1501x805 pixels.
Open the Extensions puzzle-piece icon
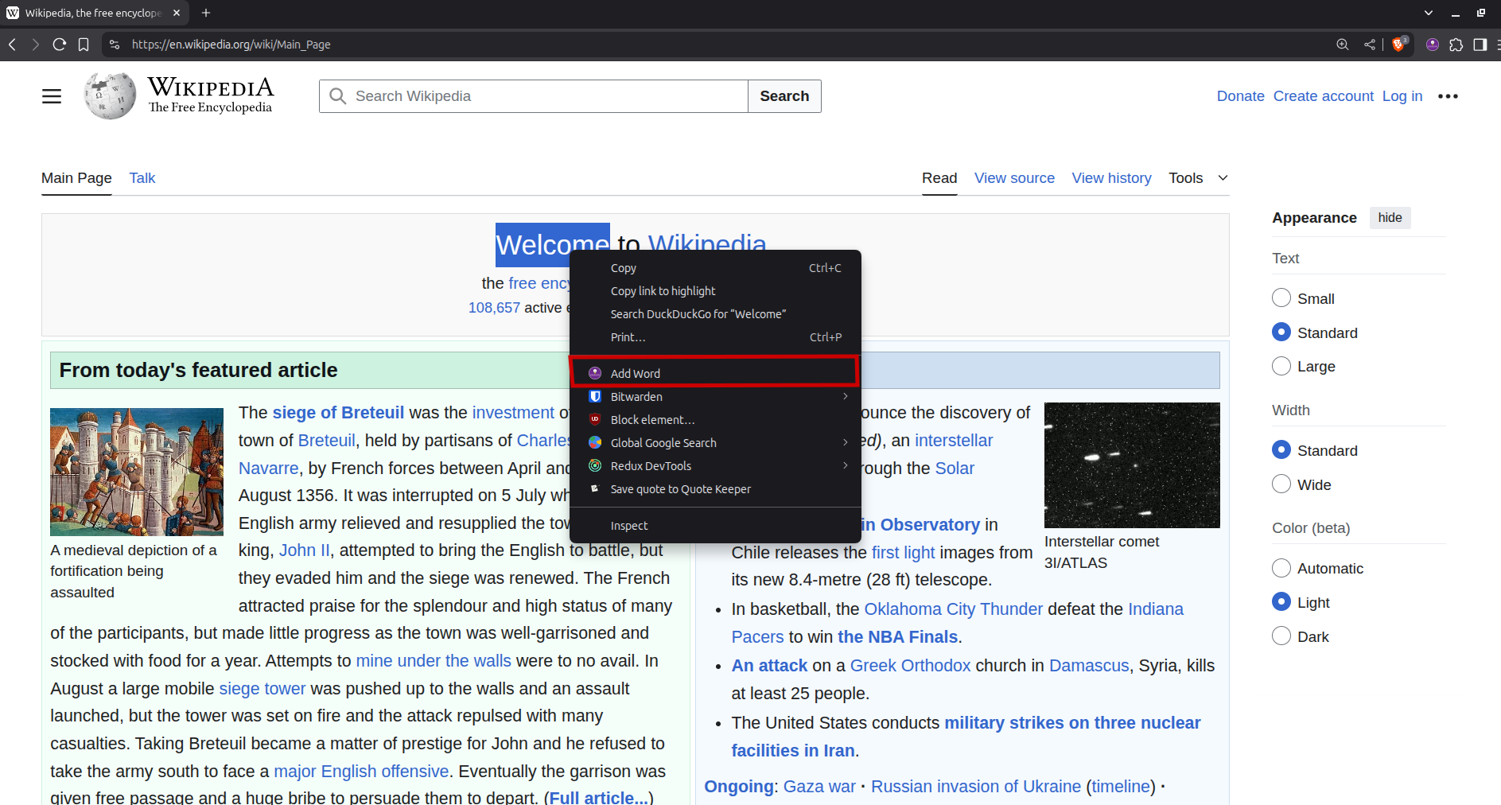1456,45
